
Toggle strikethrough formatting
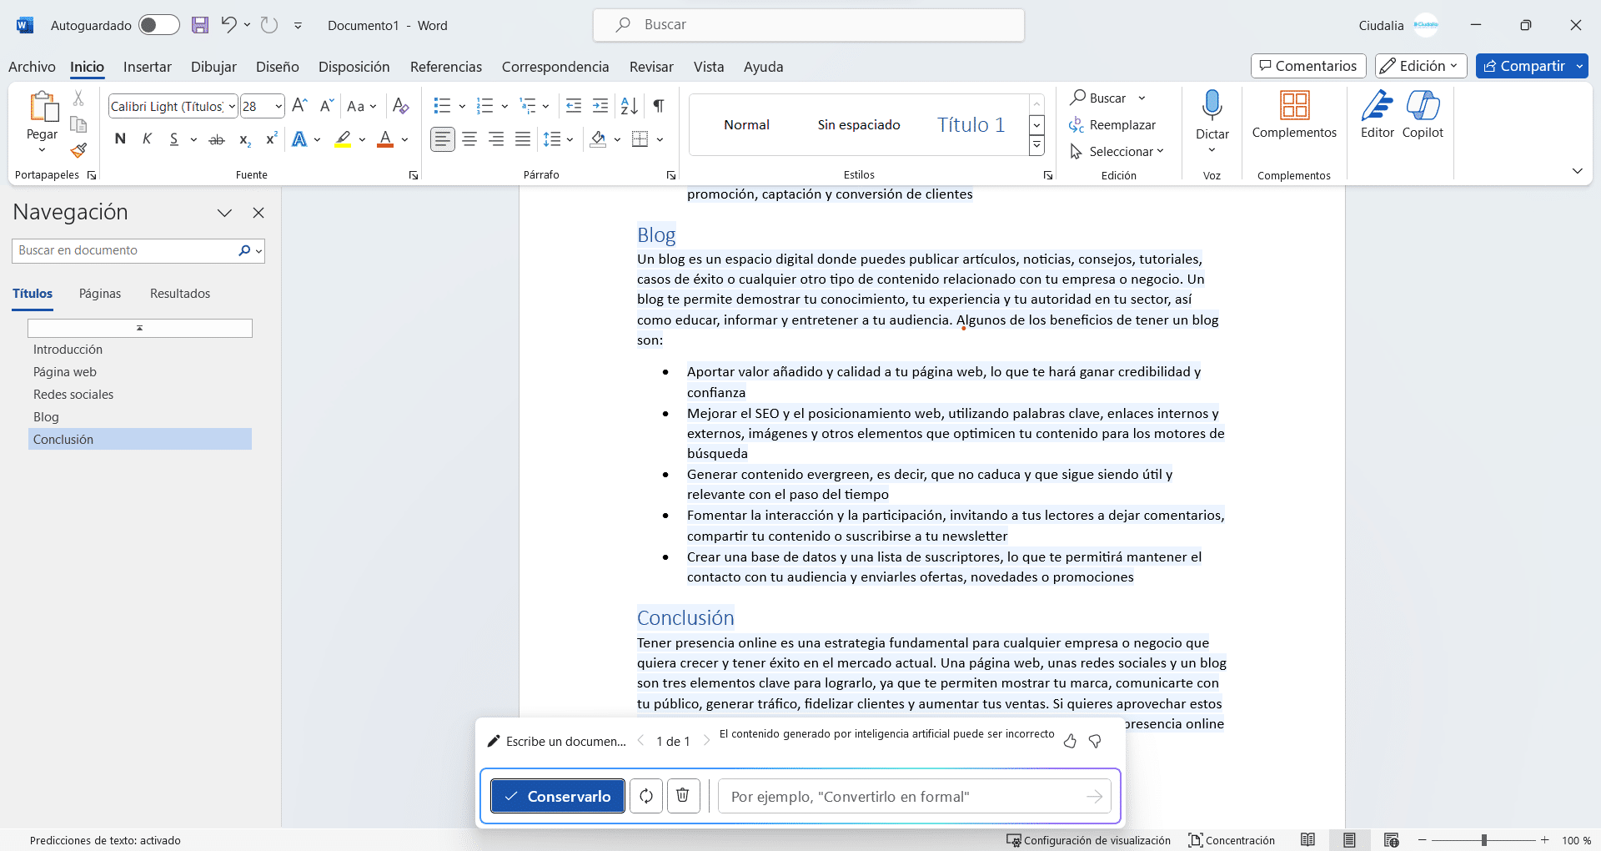pyautogui.click(x=216, y=139)
